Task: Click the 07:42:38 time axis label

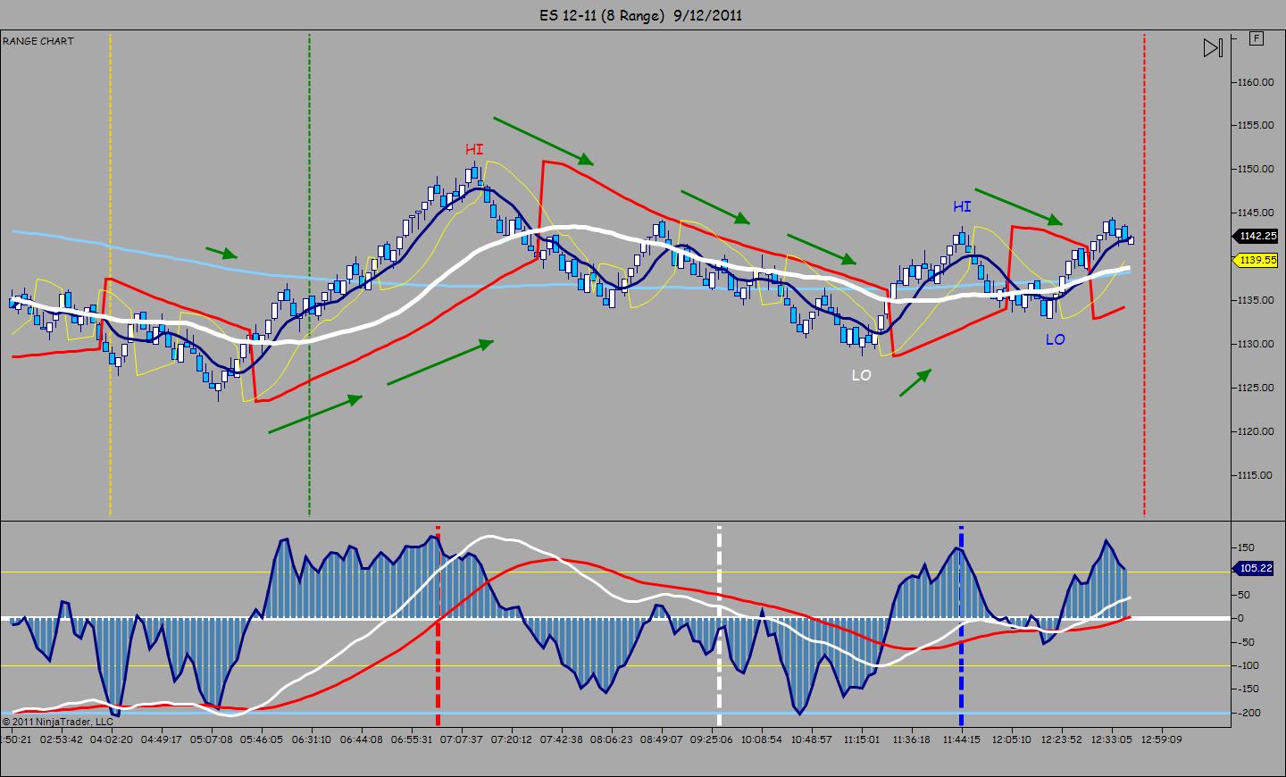Action: click(562, 739)
